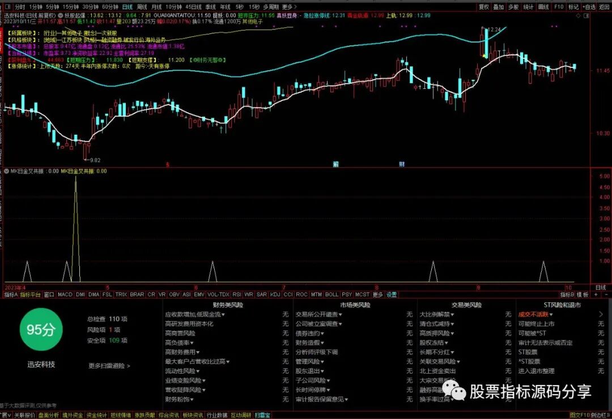Image resolution: width=612 pixels, height=419 pixels.
Task: Open the 统计 statistics tool
Action: 528,7
